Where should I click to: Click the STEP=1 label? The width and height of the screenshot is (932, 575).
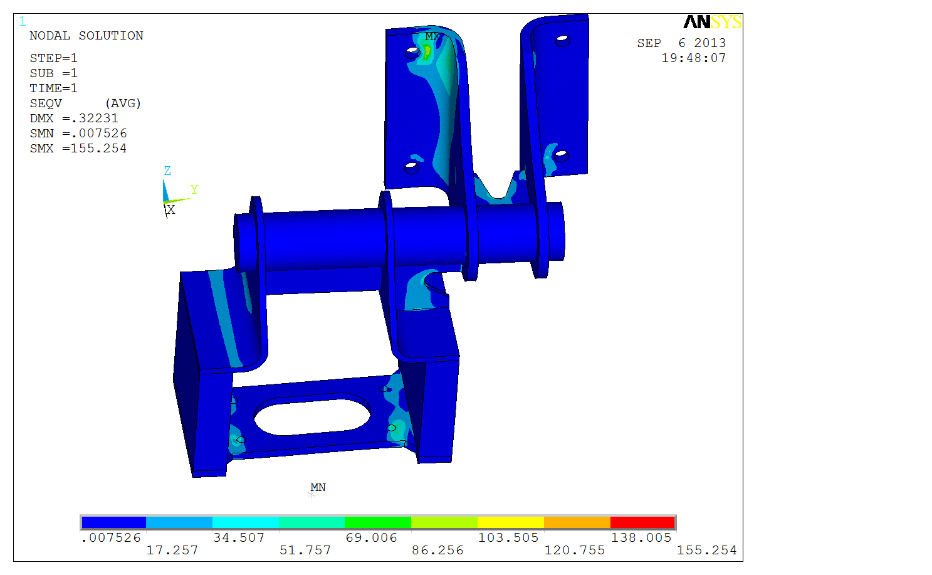coord(53,58)
